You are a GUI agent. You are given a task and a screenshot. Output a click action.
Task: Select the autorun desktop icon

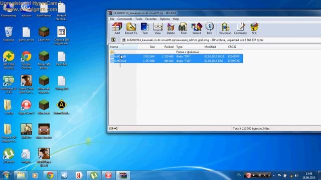tap(26, 10)
